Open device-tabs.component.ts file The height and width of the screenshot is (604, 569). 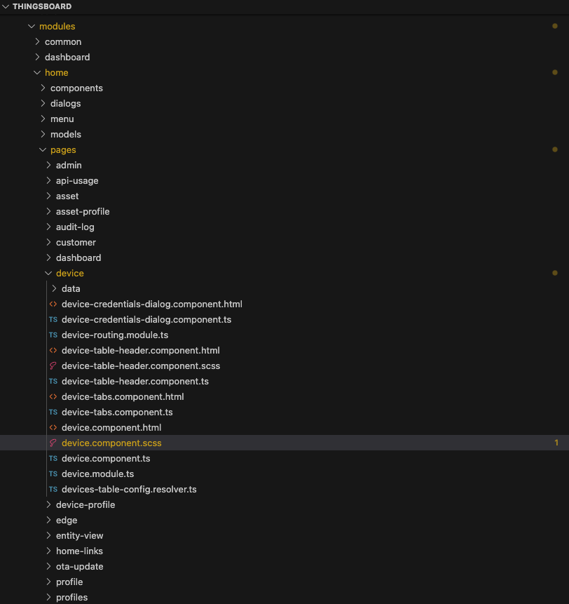(x=117, y=412)
